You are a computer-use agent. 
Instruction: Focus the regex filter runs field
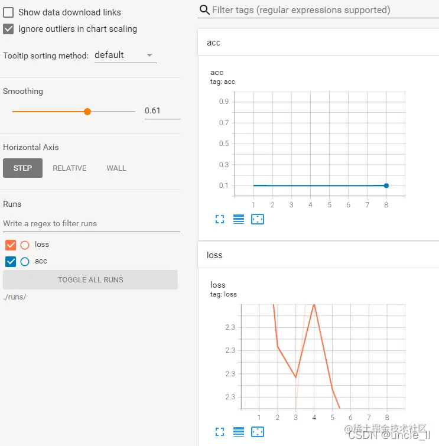(92, 223)
